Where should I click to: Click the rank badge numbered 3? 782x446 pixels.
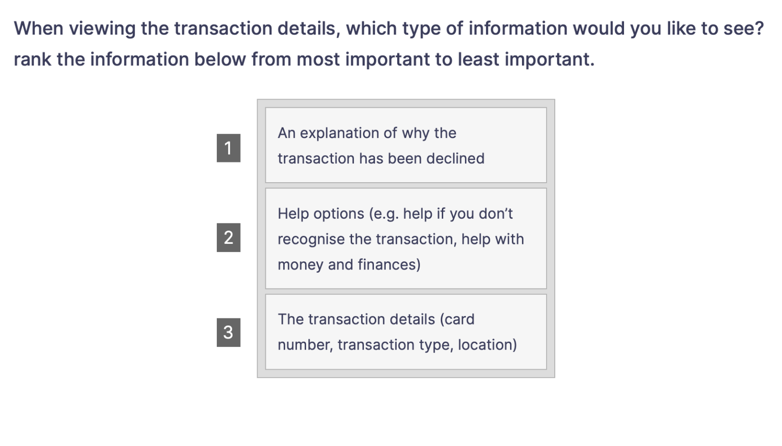[229, 333]
